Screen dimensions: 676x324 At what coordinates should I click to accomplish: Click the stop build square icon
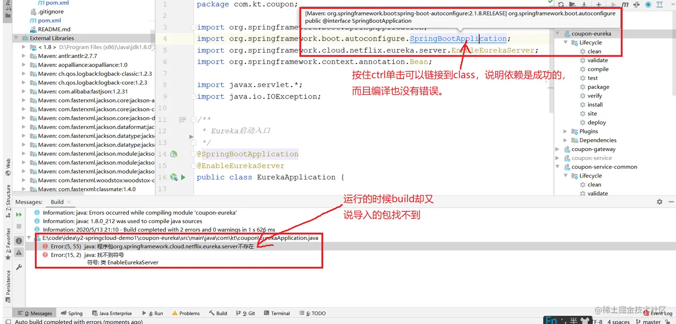pyautogui.click(x=19, y=226)
